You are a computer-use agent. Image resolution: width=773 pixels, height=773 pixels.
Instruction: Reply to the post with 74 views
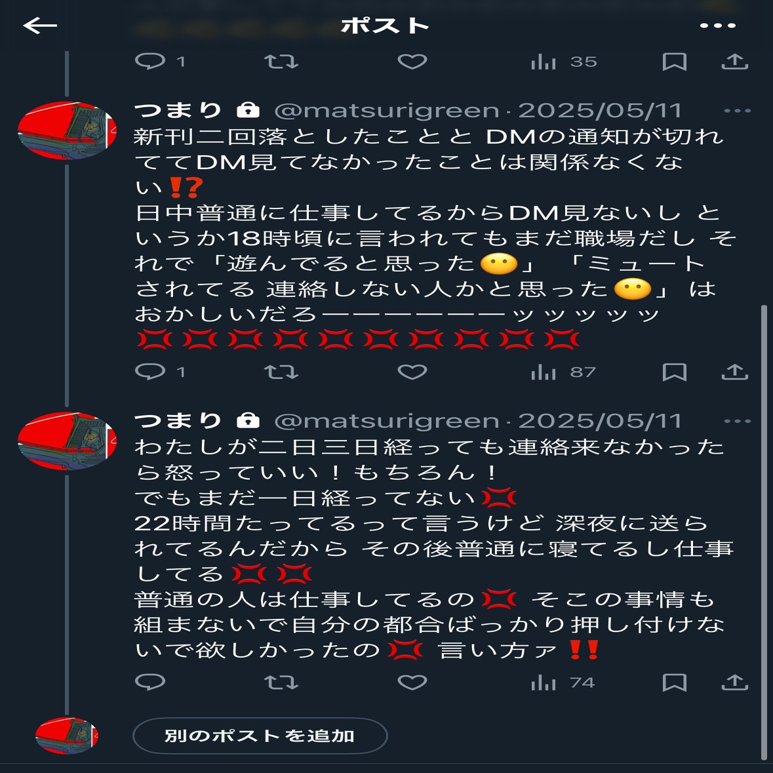[150, 682]
